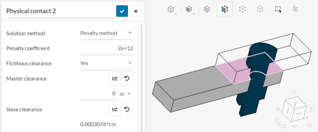Reset the Master clearance value
Image resolution: width=318 pixels, height=132 pixels.
click(127, 78)
